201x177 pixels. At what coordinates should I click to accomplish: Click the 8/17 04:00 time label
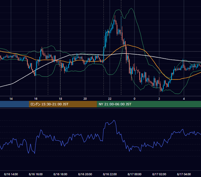pos(184,174)
